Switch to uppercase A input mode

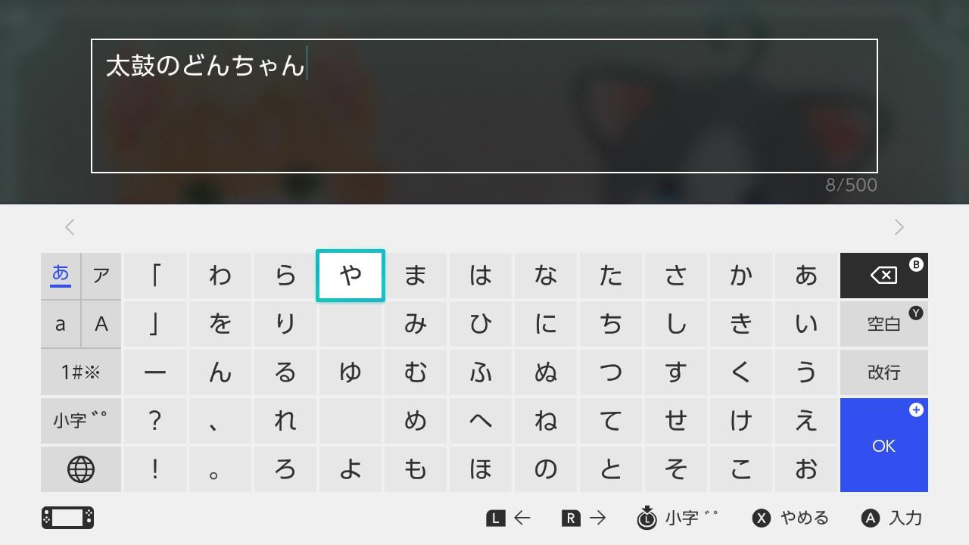click(101, 324)
